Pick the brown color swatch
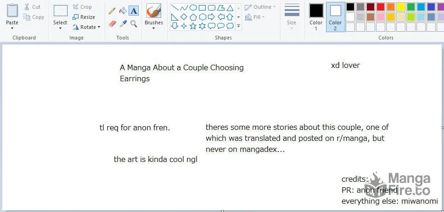The height and width of the screenshot is (212, 444). click(371, 17)
